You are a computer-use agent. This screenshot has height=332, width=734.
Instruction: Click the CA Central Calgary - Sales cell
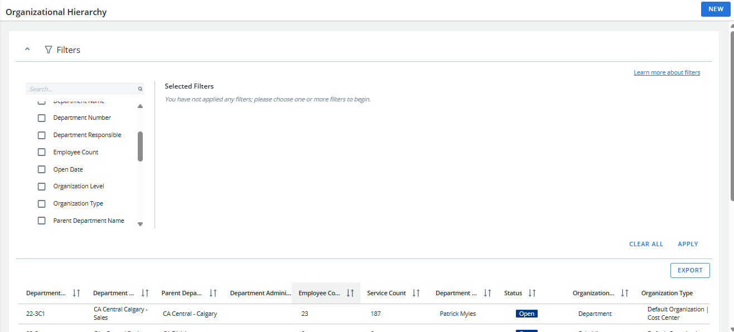click(x=120, y=314)
